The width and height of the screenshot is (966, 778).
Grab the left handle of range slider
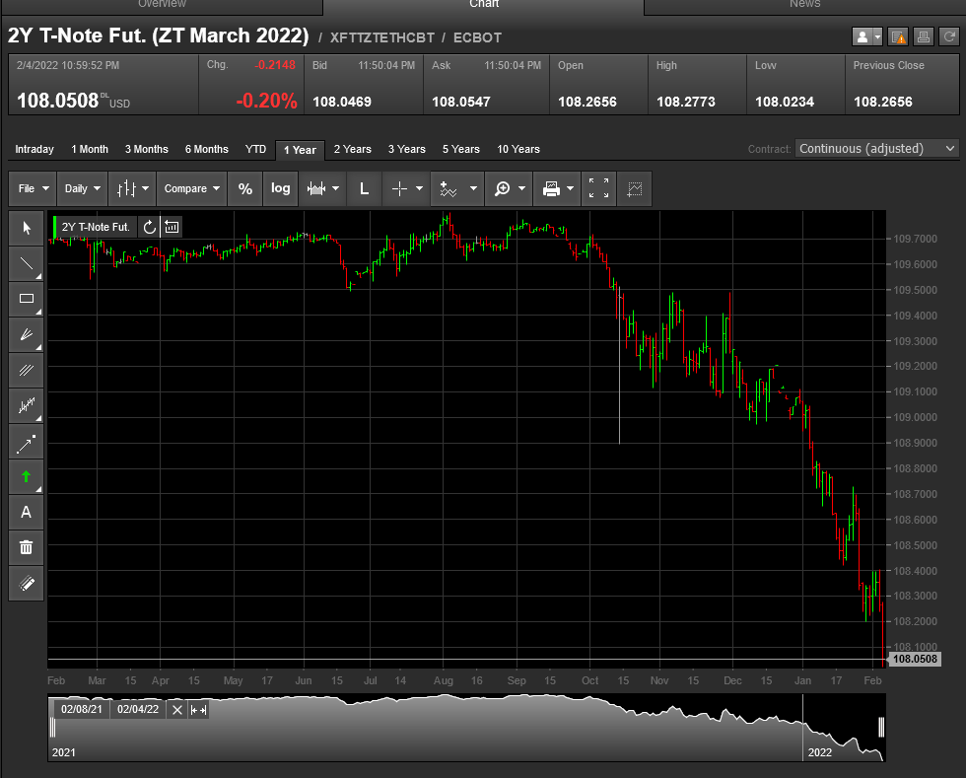[x=52, y=728]
